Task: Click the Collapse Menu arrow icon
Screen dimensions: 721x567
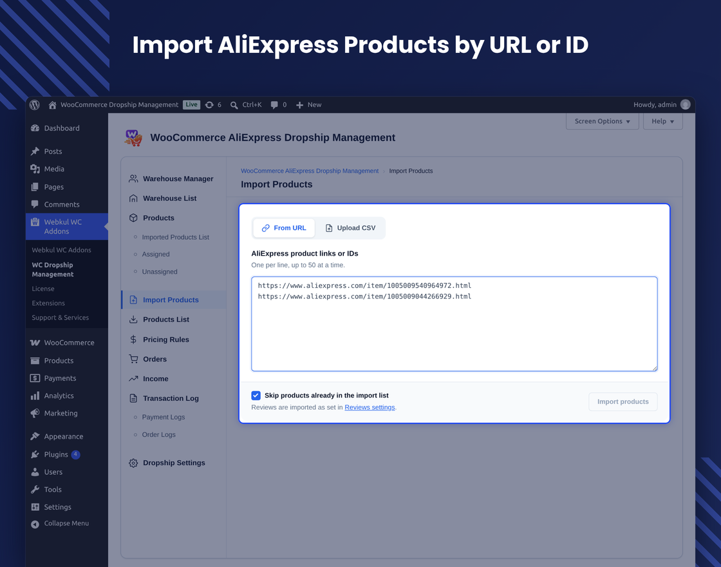Action: click(35, 524)
